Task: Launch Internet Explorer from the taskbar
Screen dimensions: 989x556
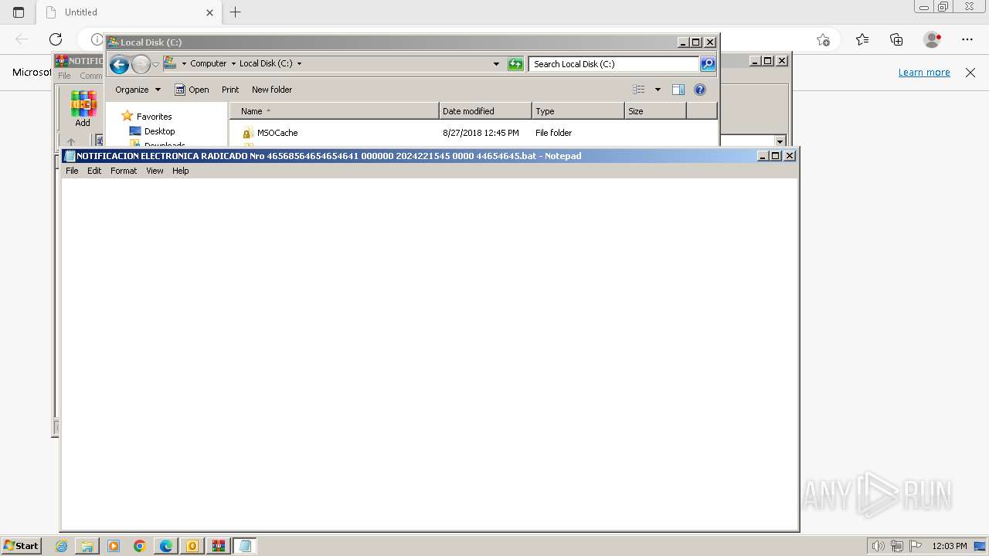Action: click(61, 546)
